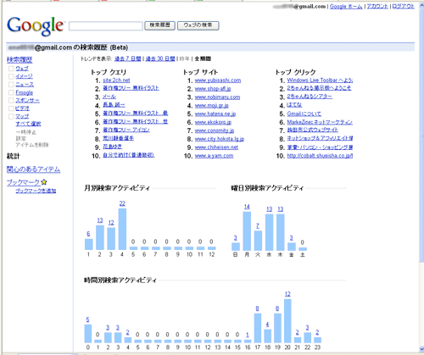Open top site www.yubisashi.com

tap(218, 80)
